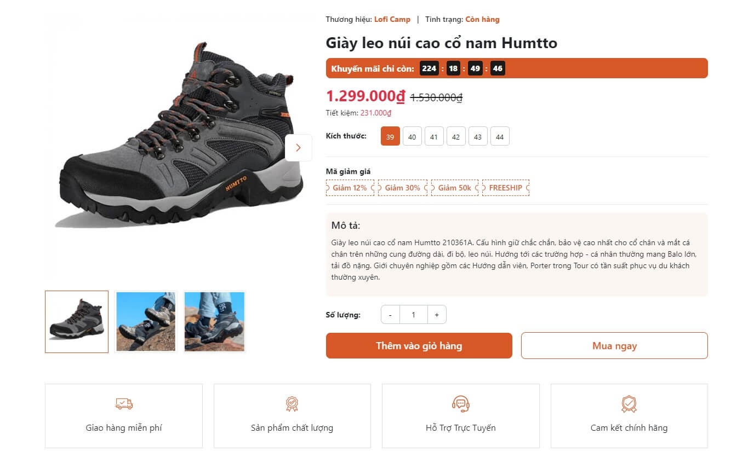
Task: Pick size 44
Action: coord(500,137)
